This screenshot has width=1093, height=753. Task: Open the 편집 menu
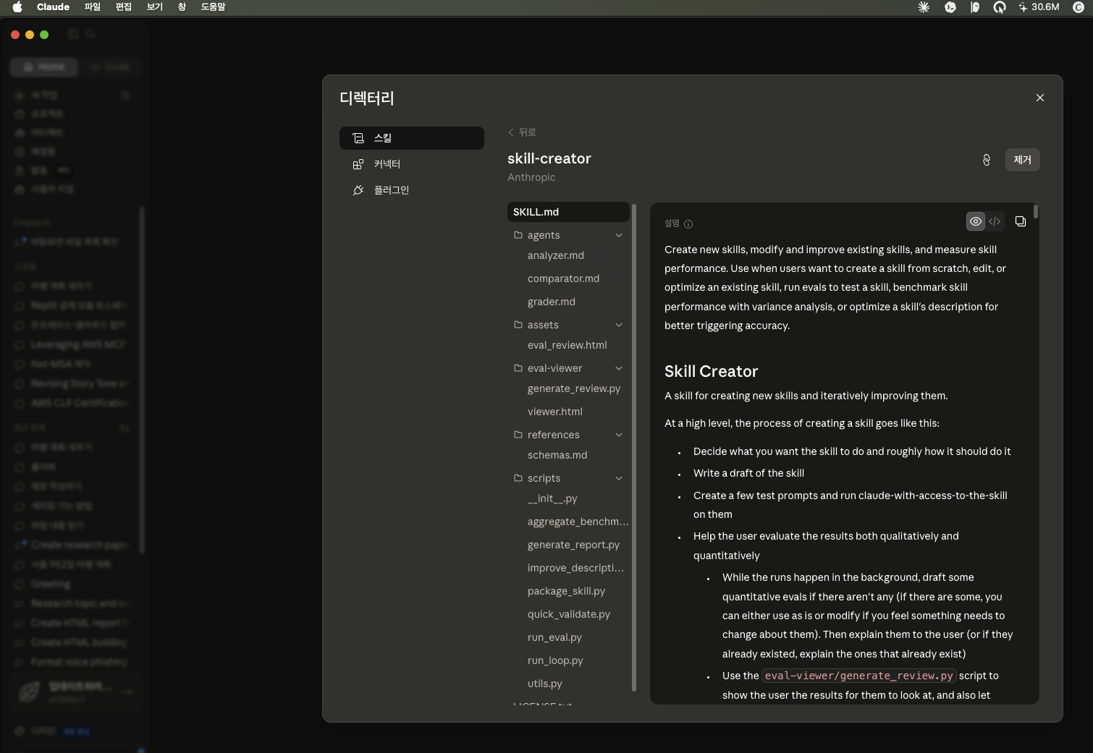pos(124,7)
